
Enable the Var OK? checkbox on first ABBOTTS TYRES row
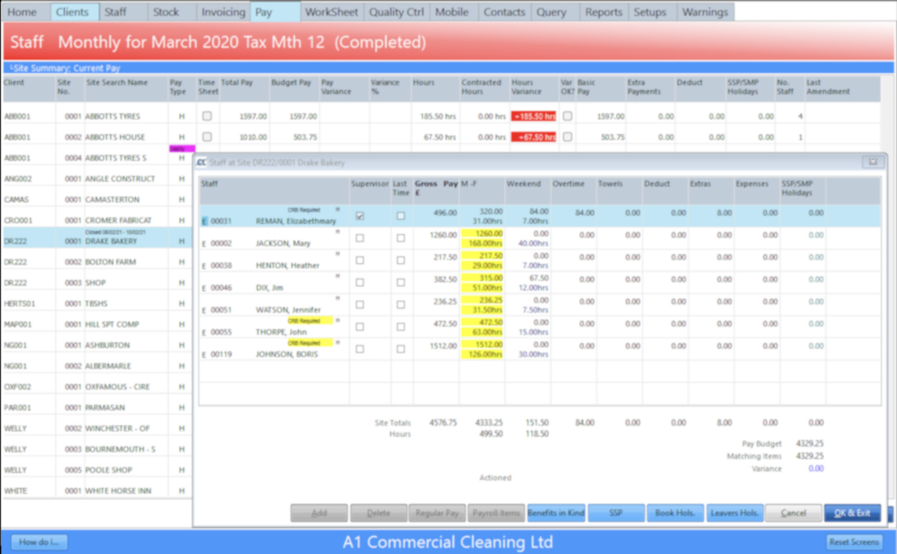[x=569, y=114]
